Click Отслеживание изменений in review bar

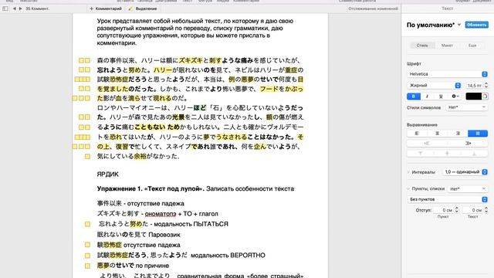pos(373,8)
